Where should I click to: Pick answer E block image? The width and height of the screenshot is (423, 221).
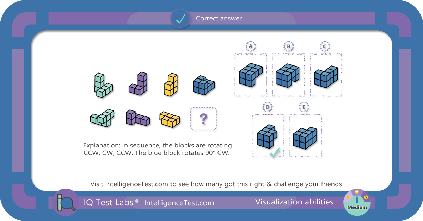[306, 137]
